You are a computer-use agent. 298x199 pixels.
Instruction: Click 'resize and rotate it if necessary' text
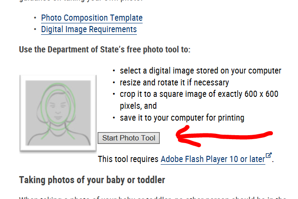coord(174,82)
